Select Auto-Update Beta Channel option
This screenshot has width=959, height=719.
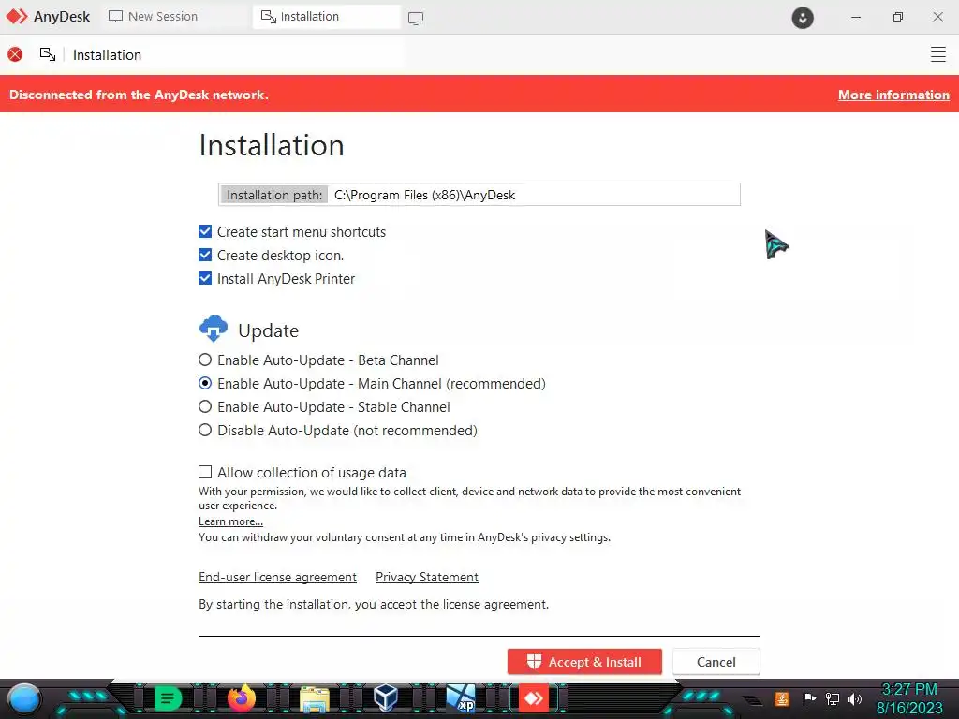point(205,359)
